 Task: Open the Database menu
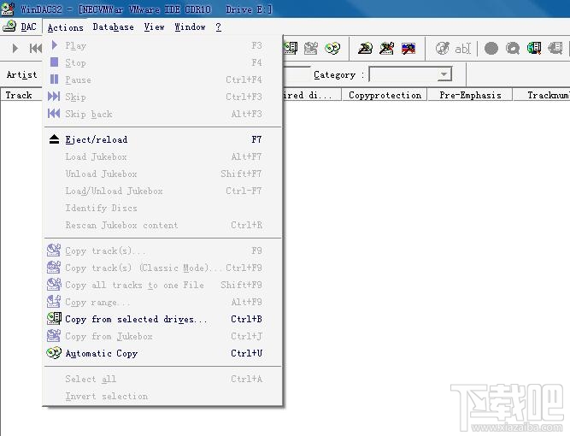point(113,27)
